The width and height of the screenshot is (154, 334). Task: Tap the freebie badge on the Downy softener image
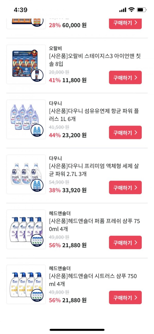pyautogui.click(x=37, y=131)
